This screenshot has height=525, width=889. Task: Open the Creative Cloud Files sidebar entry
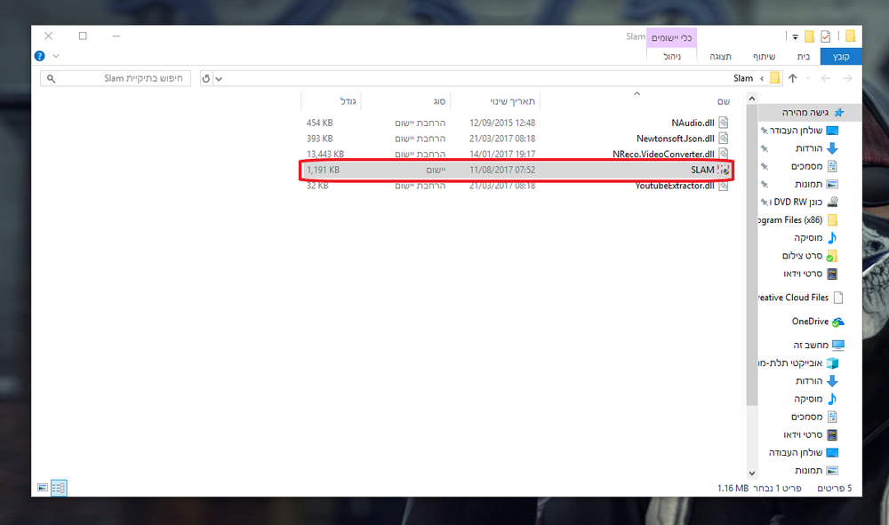pos(797,297)
